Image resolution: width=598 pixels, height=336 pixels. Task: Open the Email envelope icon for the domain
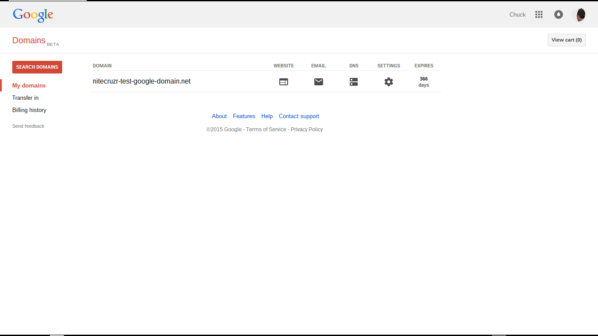[x=319, y=82]
